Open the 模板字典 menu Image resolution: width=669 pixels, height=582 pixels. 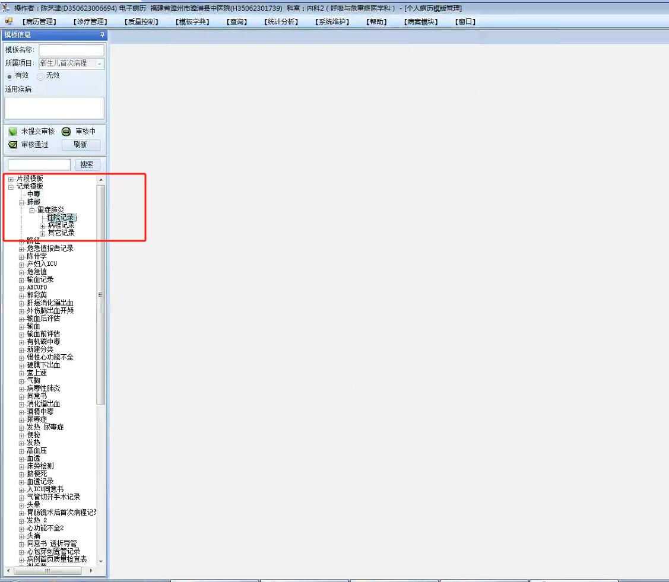click(192, 22)
